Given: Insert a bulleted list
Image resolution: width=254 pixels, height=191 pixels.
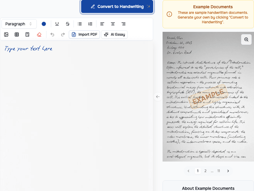Looking at the screenshot, I should [80, 24].
